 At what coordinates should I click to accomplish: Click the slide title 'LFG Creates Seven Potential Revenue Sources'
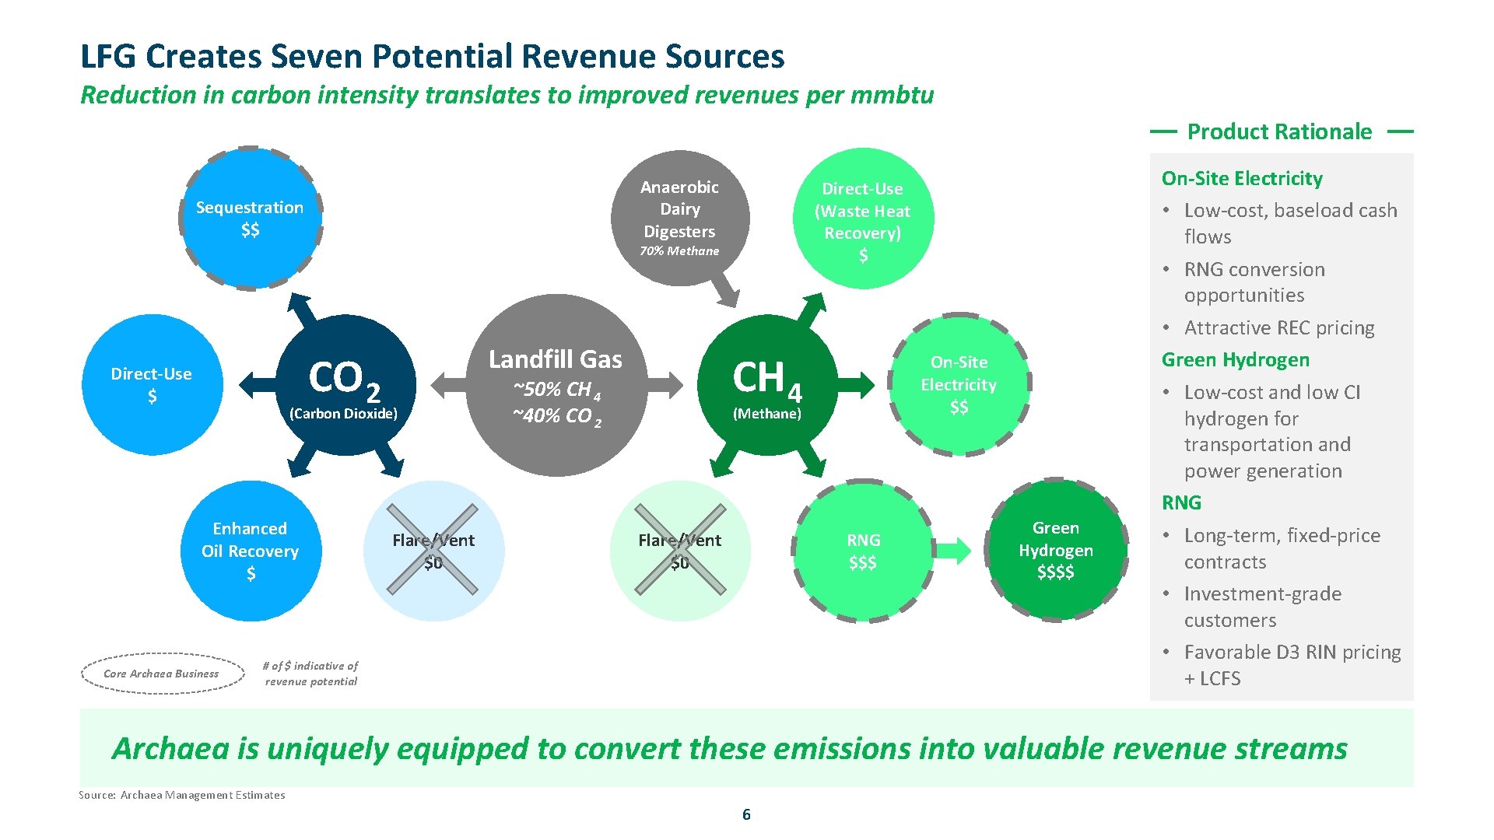point(433,56)
